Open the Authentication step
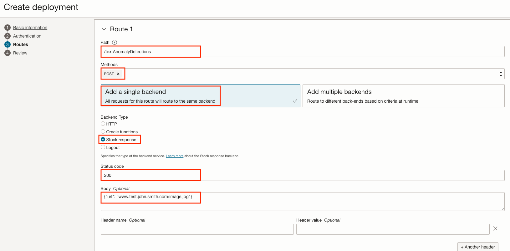This screenshot has width=510, height=251. [x=27, y=36]
